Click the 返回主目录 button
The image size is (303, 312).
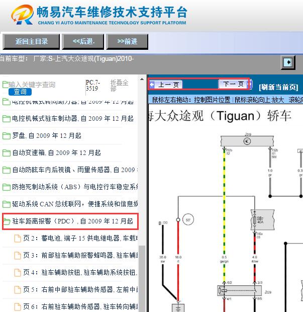(x=31, y=42)
